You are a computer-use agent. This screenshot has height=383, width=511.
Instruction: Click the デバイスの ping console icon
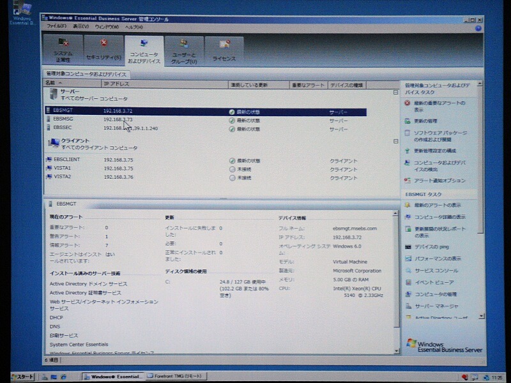408,247
